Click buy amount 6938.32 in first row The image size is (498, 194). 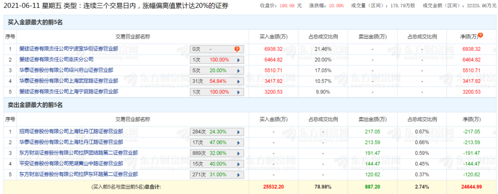pos(273,49)
